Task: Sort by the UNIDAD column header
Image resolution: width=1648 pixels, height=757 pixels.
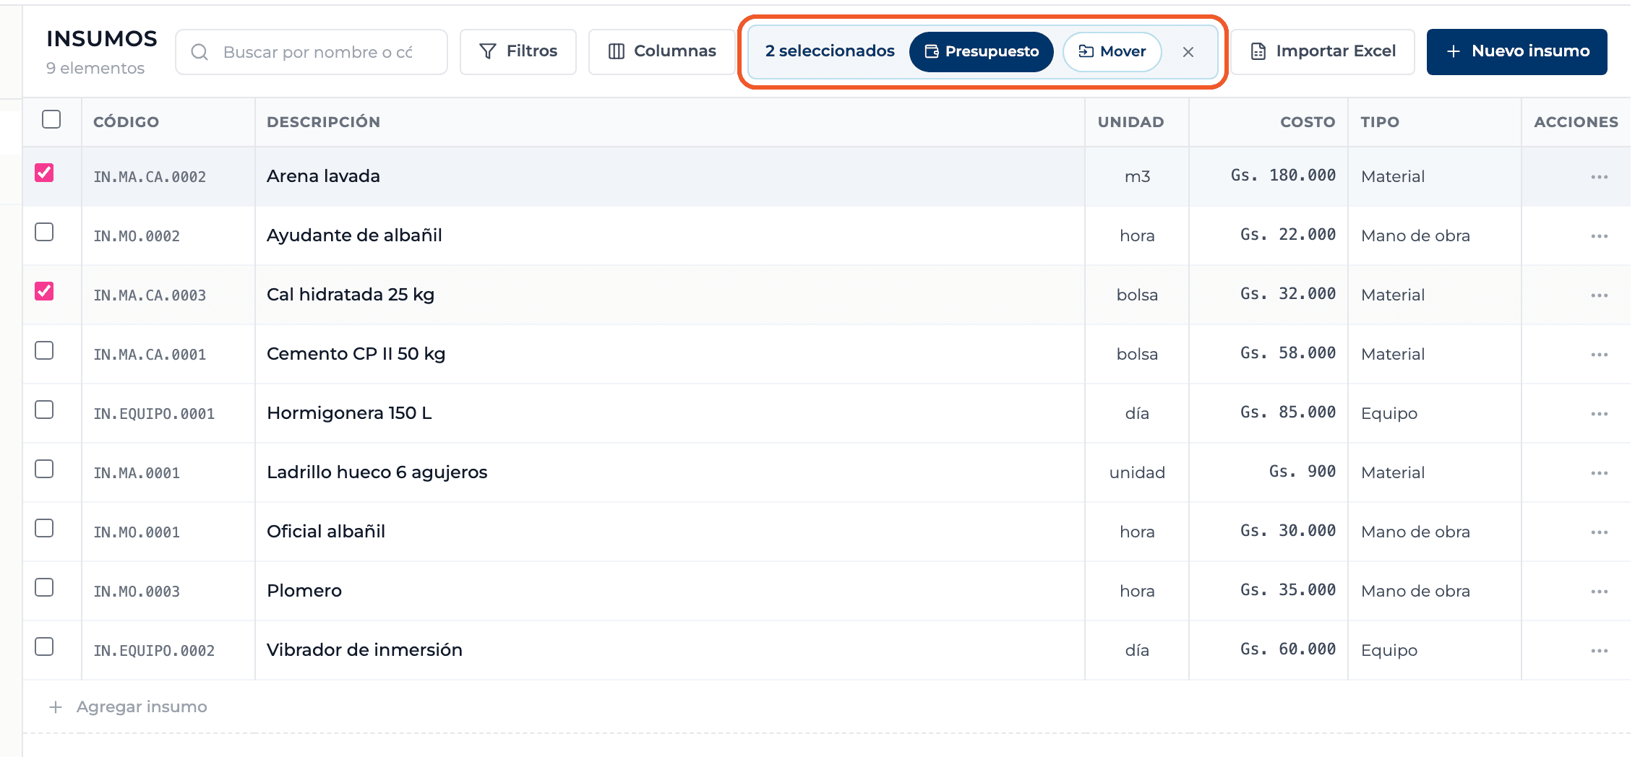Action: [1130, 122]
